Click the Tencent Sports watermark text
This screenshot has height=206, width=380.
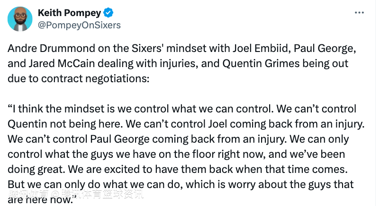click(x=76, y=194)
